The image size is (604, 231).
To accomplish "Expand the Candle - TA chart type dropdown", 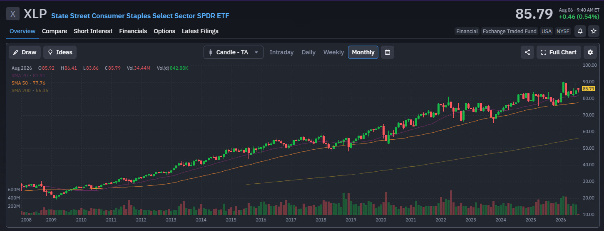I will pyautogui.click(x=233, y=52).
